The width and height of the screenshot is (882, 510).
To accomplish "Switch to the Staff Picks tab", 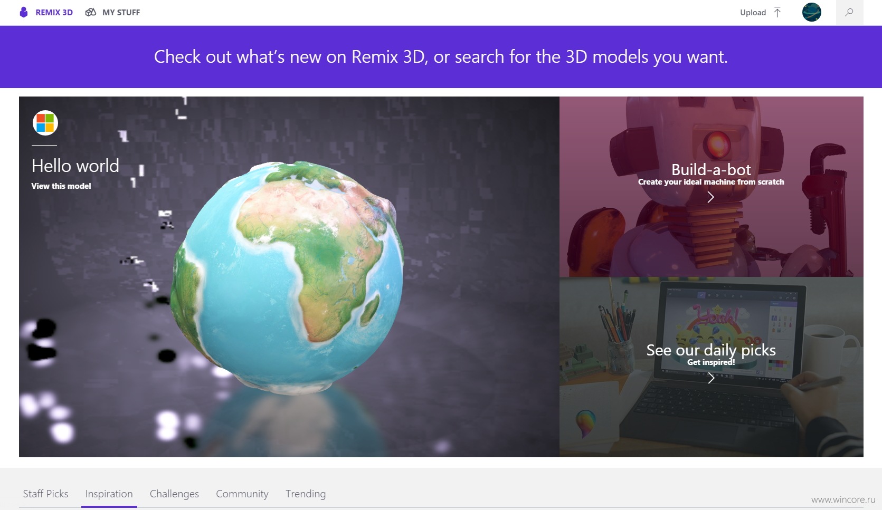I will coord(45,494).
